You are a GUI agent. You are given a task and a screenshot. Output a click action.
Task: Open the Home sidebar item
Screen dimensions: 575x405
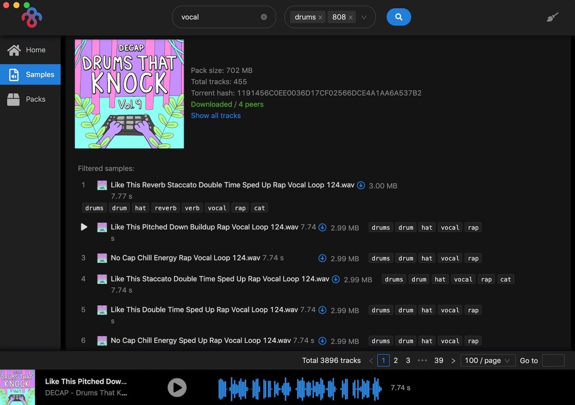point(30,50)
